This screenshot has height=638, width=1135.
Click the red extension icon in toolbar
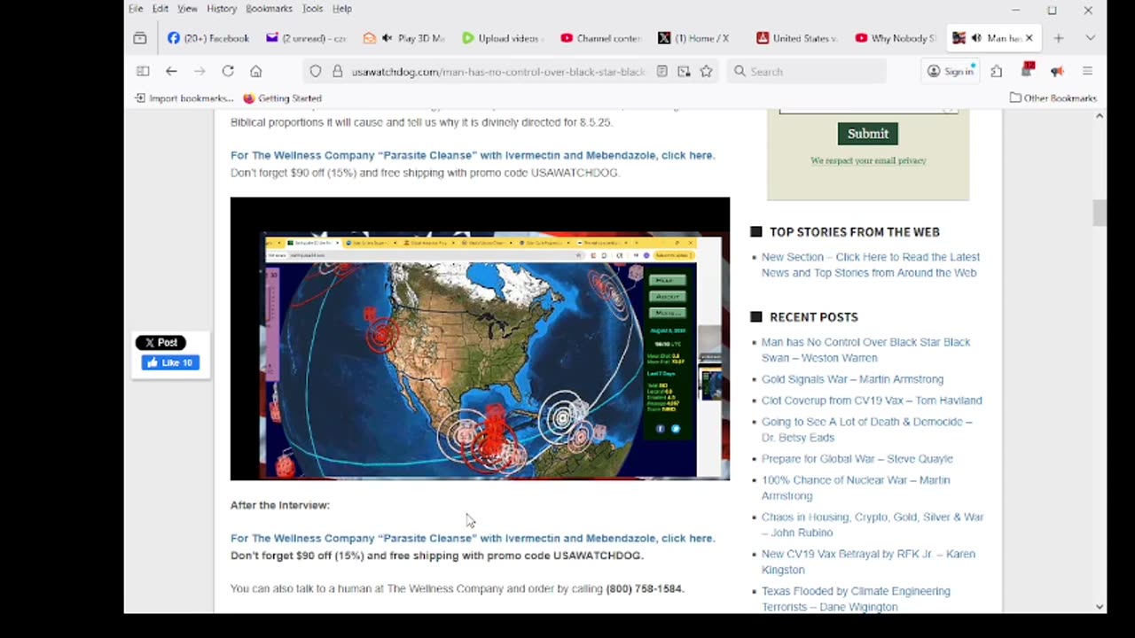click(1028, 69)
